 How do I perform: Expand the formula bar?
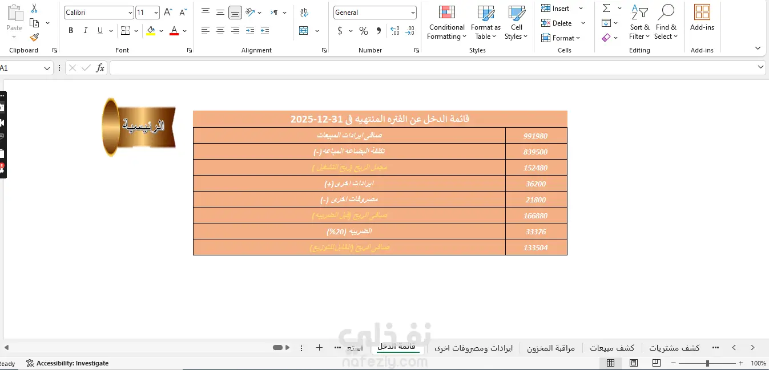pyautogui.click(x=760, y=67)
